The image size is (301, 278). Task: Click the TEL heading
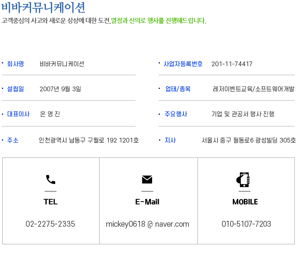pyautogui.click(x=51, y=202)
